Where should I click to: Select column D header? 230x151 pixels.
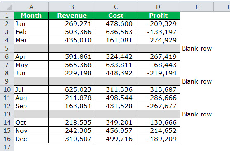tap(158, 7)
